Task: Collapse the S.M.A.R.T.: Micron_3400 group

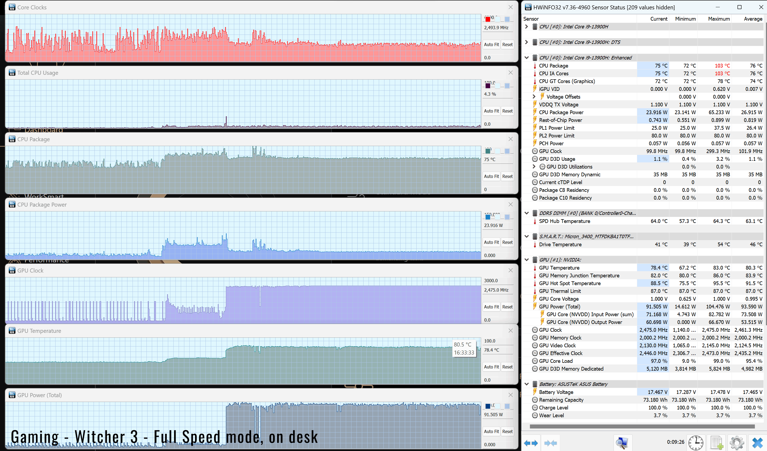Action: pos(527,236)
